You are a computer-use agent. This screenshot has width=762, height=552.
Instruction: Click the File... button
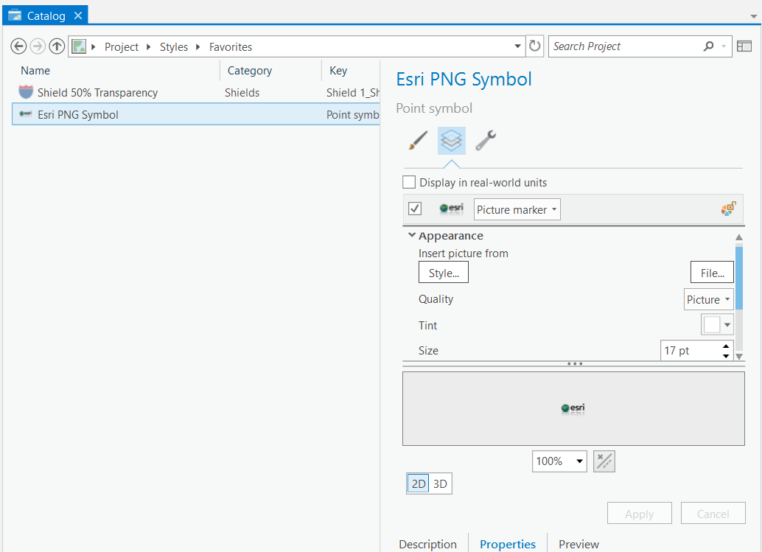click(x=712, y=273)
